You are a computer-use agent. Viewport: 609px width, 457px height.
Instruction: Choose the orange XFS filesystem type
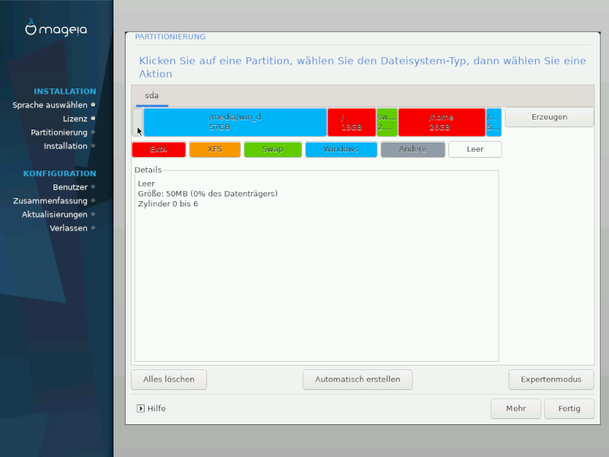tap(215, 149)
